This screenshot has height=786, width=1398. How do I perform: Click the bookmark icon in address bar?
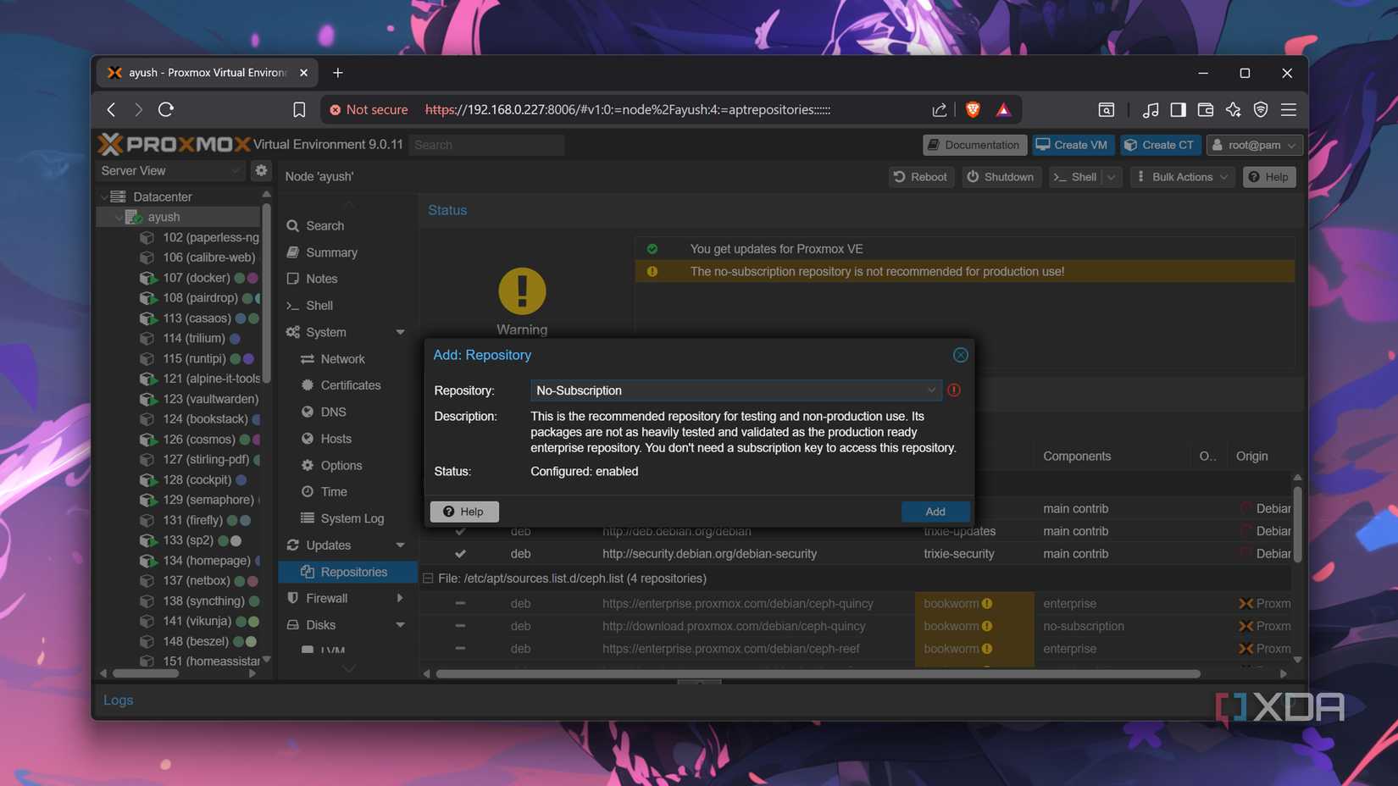299,109
